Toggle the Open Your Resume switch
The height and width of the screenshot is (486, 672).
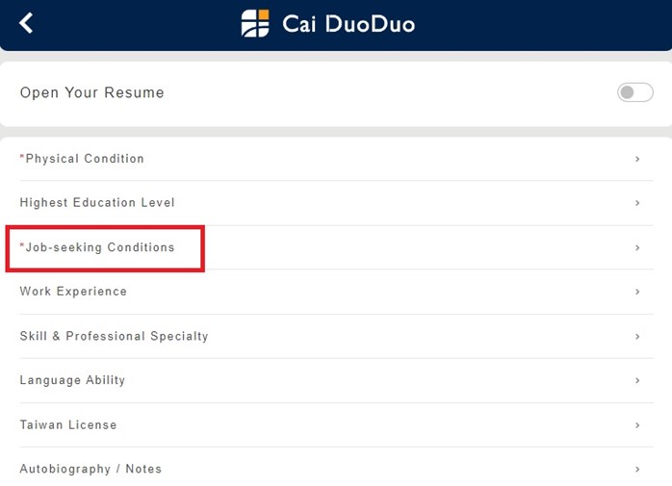634,92
